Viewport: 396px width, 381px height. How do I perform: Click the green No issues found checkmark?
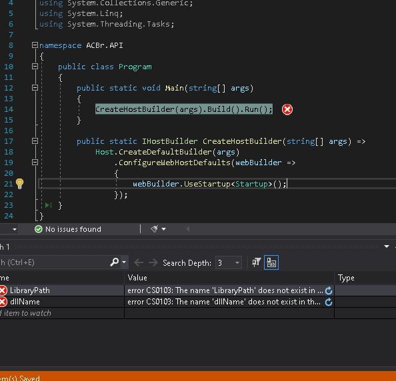[39, 229]
